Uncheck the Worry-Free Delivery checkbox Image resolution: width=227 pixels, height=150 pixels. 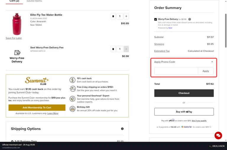tap(156, 19)
